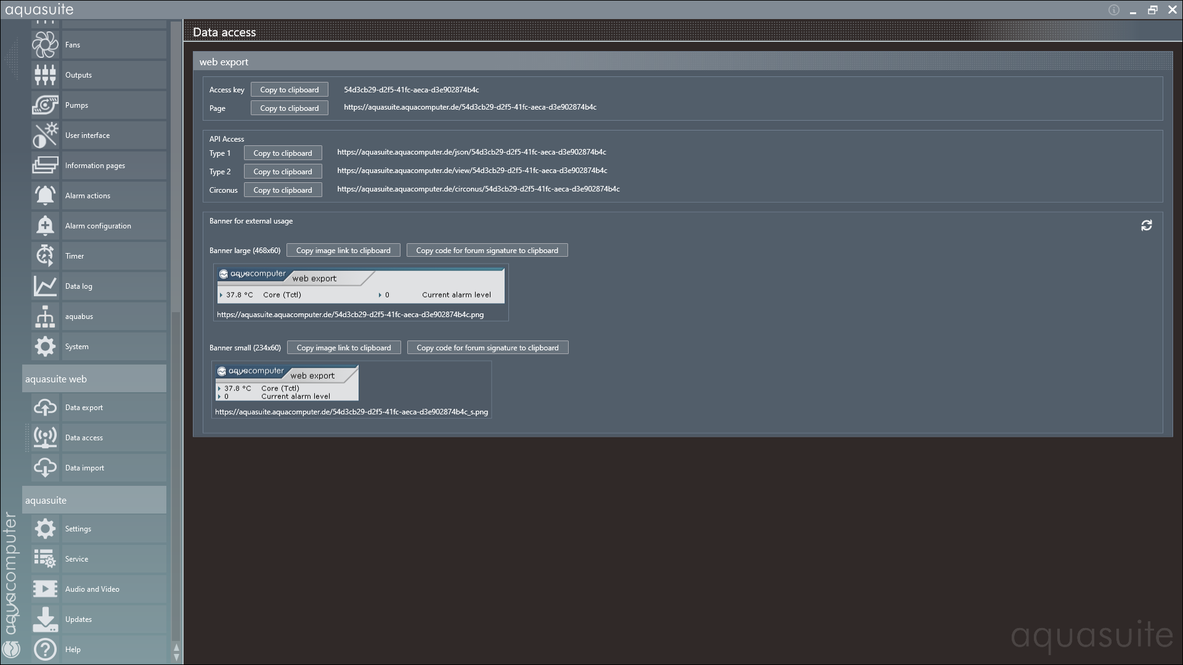The width and height of the screenshot is (1183, 665).
Task: Open the Settings gear icon
Action: [45, 529]
